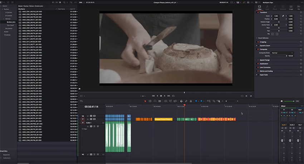304x164 pixels.
Task: Add a blue flag to the clip
Action: 196,101
